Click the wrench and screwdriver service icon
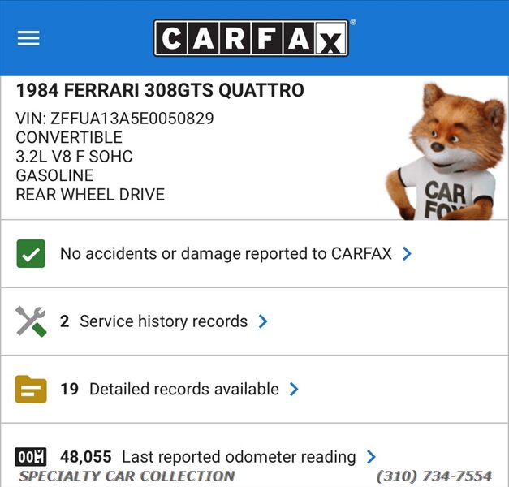Image resolution: width=509 pixels, height=487 pixels. (x=31, y=321)
